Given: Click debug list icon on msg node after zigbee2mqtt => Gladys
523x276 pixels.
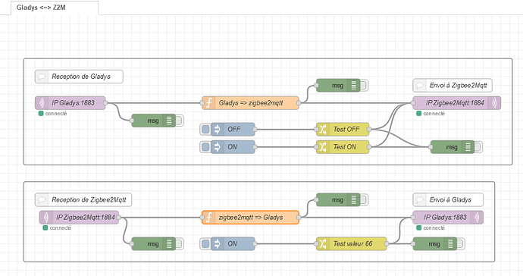Looking at the screenshot, I should click(x=353, y=200).
